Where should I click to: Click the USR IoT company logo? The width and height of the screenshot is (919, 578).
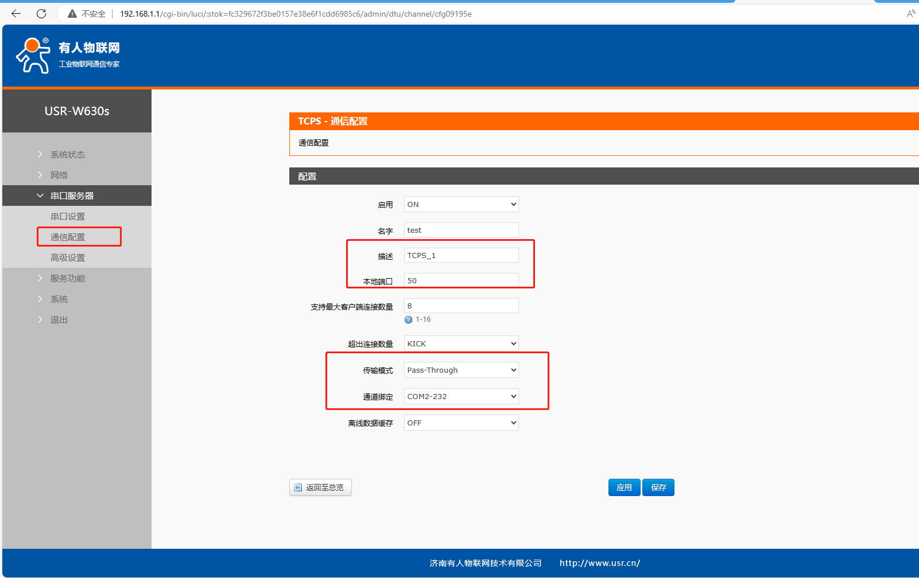68,56
